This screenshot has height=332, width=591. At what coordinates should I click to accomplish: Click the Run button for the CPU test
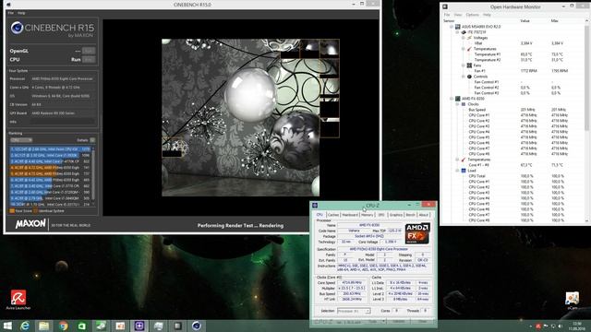coord(89,59)
